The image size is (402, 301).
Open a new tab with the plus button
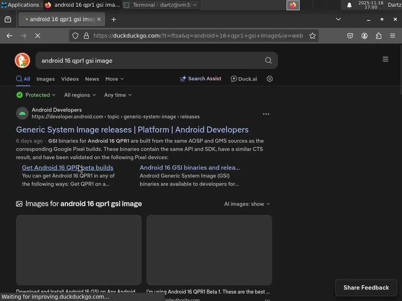pos(113,20)
